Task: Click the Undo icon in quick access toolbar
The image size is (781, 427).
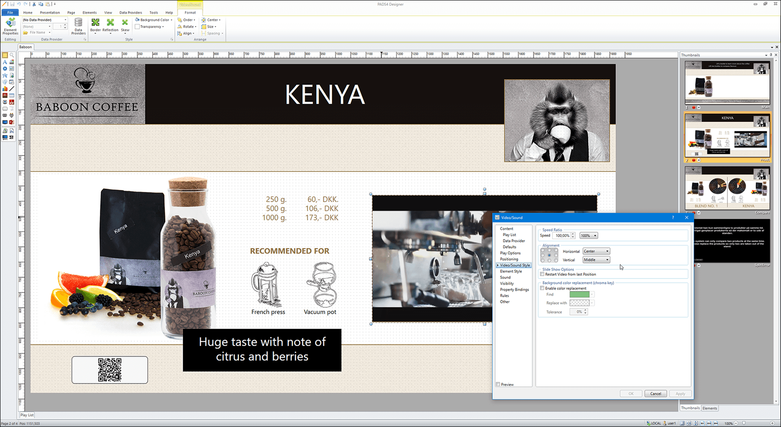Action: pos(18,4)
